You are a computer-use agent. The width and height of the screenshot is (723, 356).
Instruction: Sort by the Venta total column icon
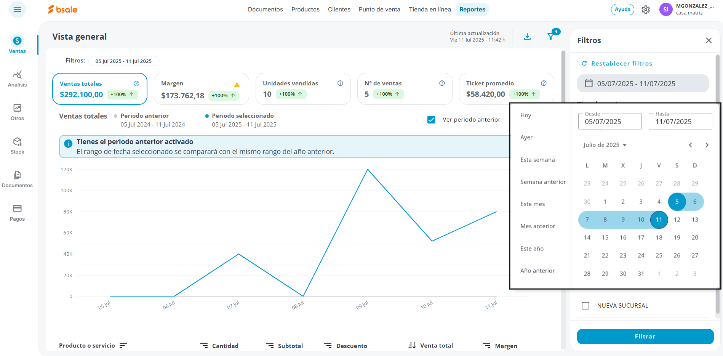pyautogui.click(x=412, y=345)
